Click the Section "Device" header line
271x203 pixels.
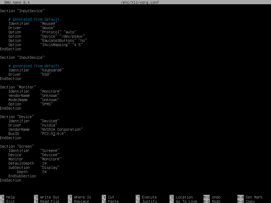coord(17,117)
